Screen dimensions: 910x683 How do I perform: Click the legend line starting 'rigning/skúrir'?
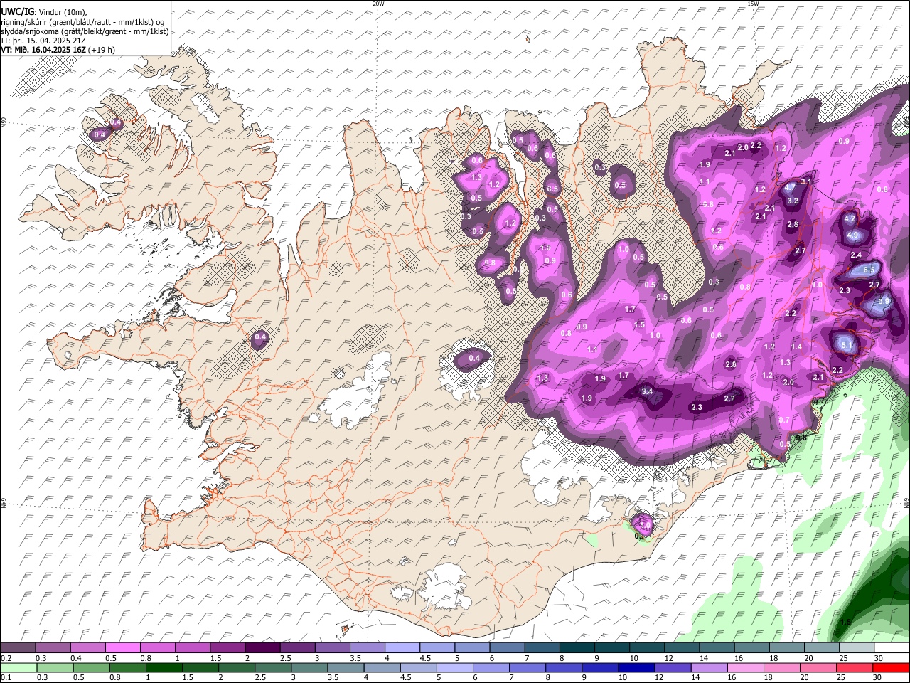coord(82,21)
